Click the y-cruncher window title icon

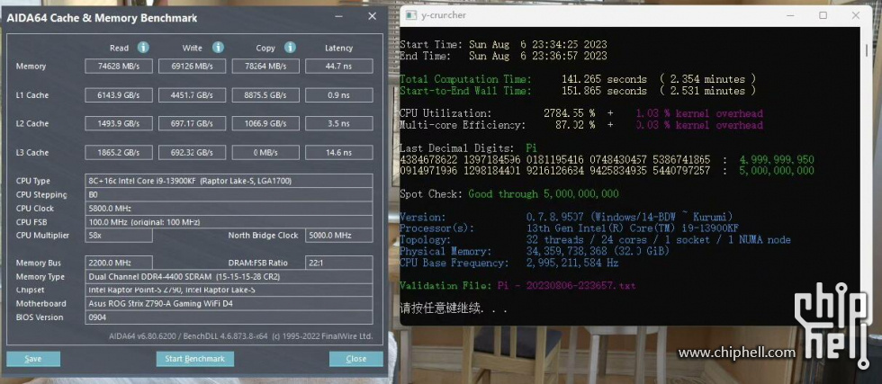coord(410,16)
